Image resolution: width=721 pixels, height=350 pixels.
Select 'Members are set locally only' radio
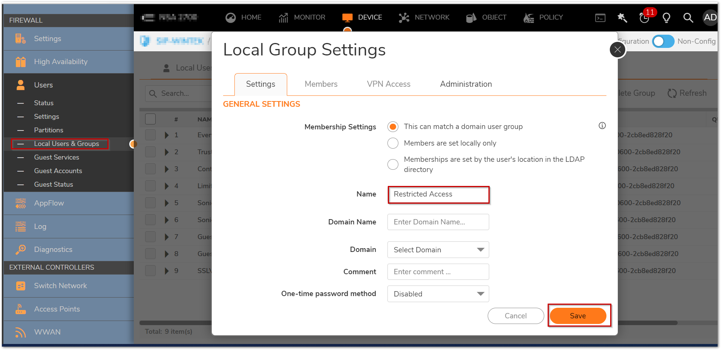tap(393, 143)
